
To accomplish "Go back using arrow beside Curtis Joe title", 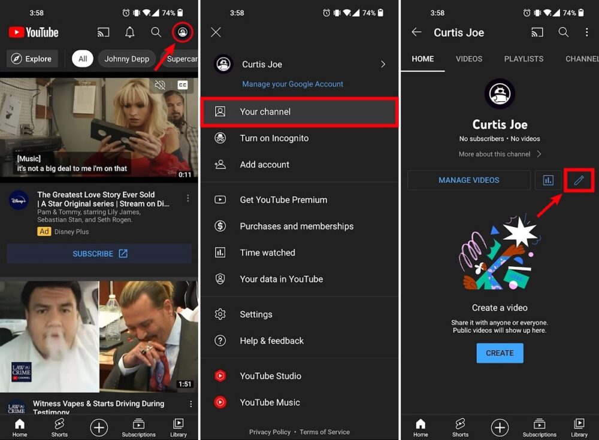I will 416,32.
